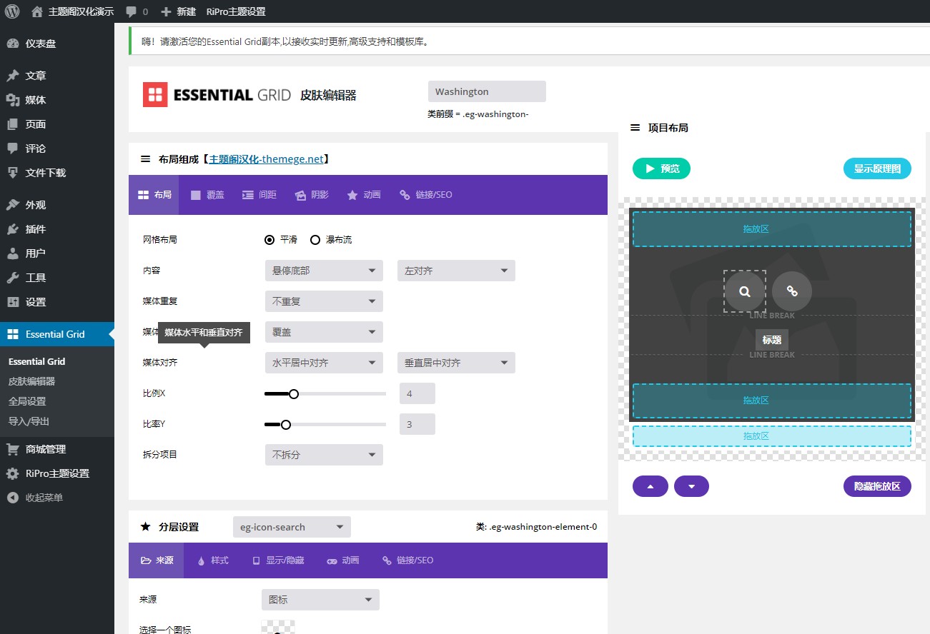
Task: Click the 插件 plug icon in sidebar
Action: (x=12, y=229)
